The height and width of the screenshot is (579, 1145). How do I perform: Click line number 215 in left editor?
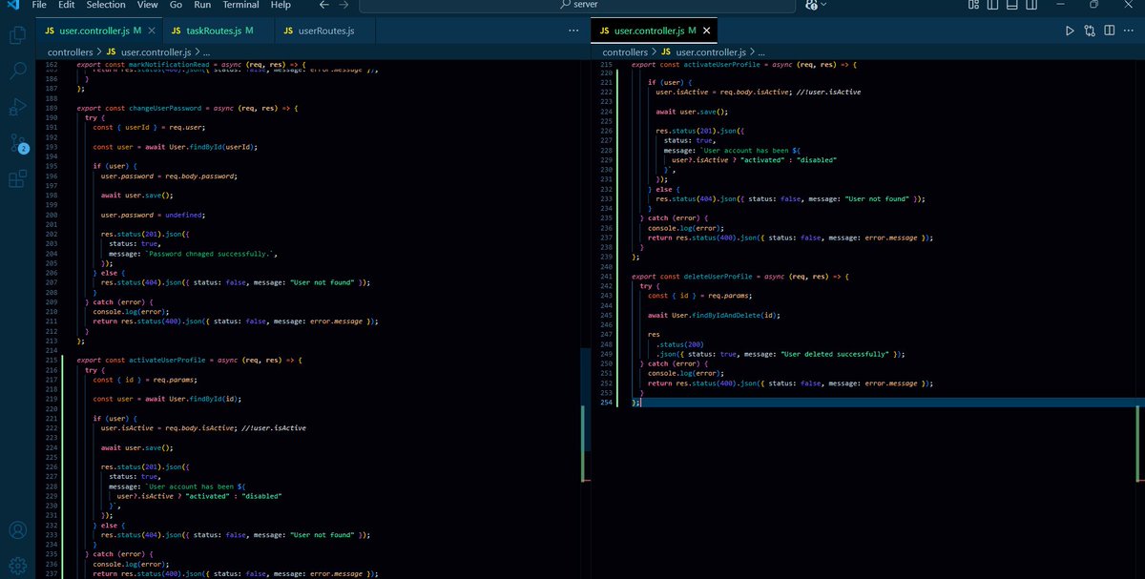pyautogui.click(x=52, y=360)
